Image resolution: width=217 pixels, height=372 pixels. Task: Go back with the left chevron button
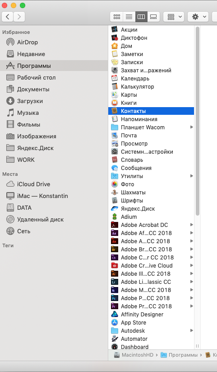click(x=8, y=17)
